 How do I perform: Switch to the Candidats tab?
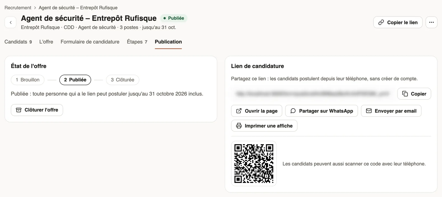(18, 42)
